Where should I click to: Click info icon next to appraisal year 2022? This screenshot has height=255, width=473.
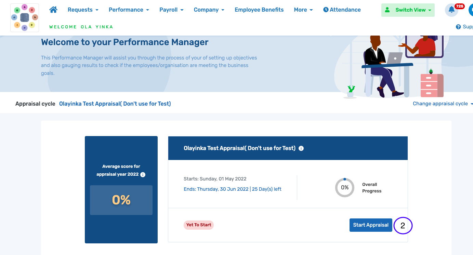click(143, 175)
